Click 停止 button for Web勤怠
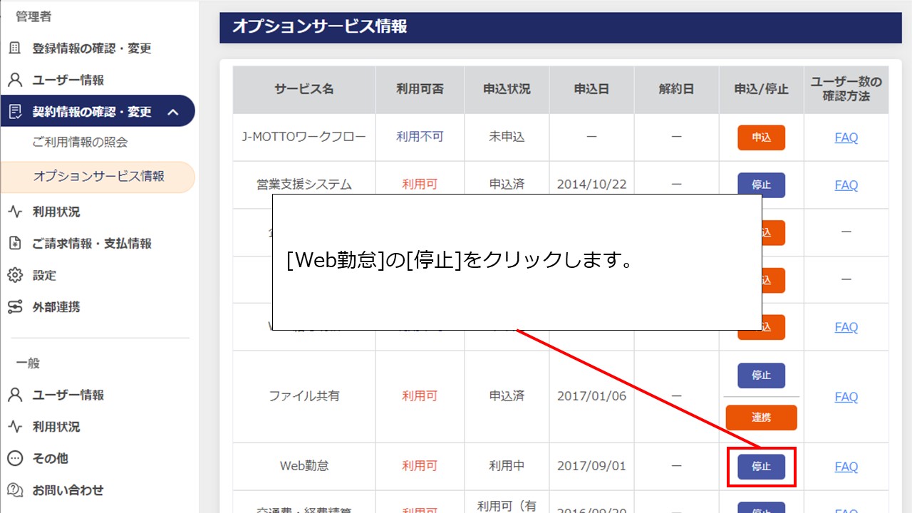 761,467
